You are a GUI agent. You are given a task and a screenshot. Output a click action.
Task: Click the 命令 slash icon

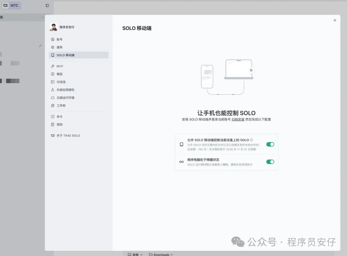[53, 117]
